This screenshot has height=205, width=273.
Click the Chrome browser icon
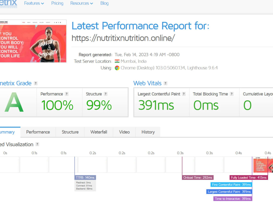(117, 68)
